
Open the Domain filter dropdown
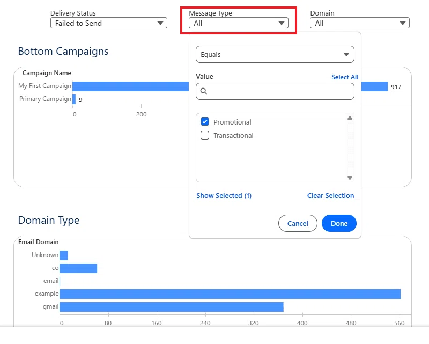(x=359, y=23)
